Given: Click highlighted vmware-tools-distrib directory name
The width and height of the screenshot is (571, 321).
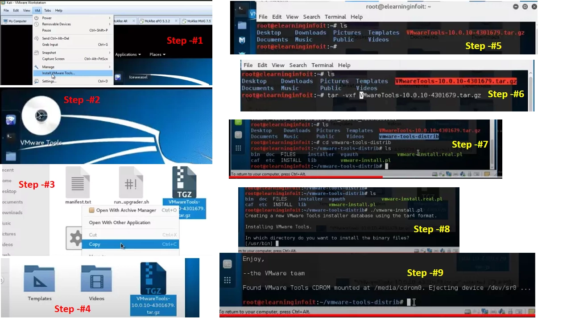Looking at the screenshot, I should 409,136.
